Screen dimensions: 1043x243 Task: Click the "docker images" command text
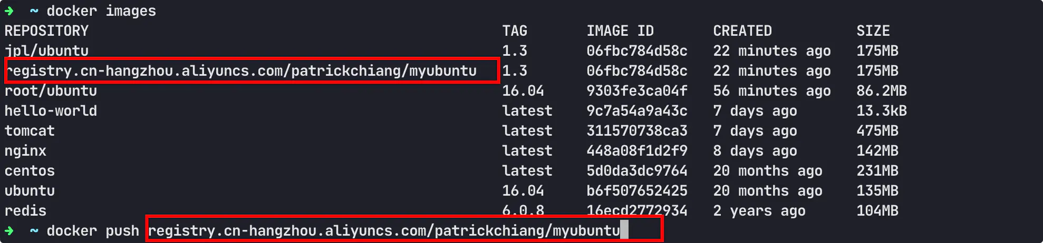[101, 11]
